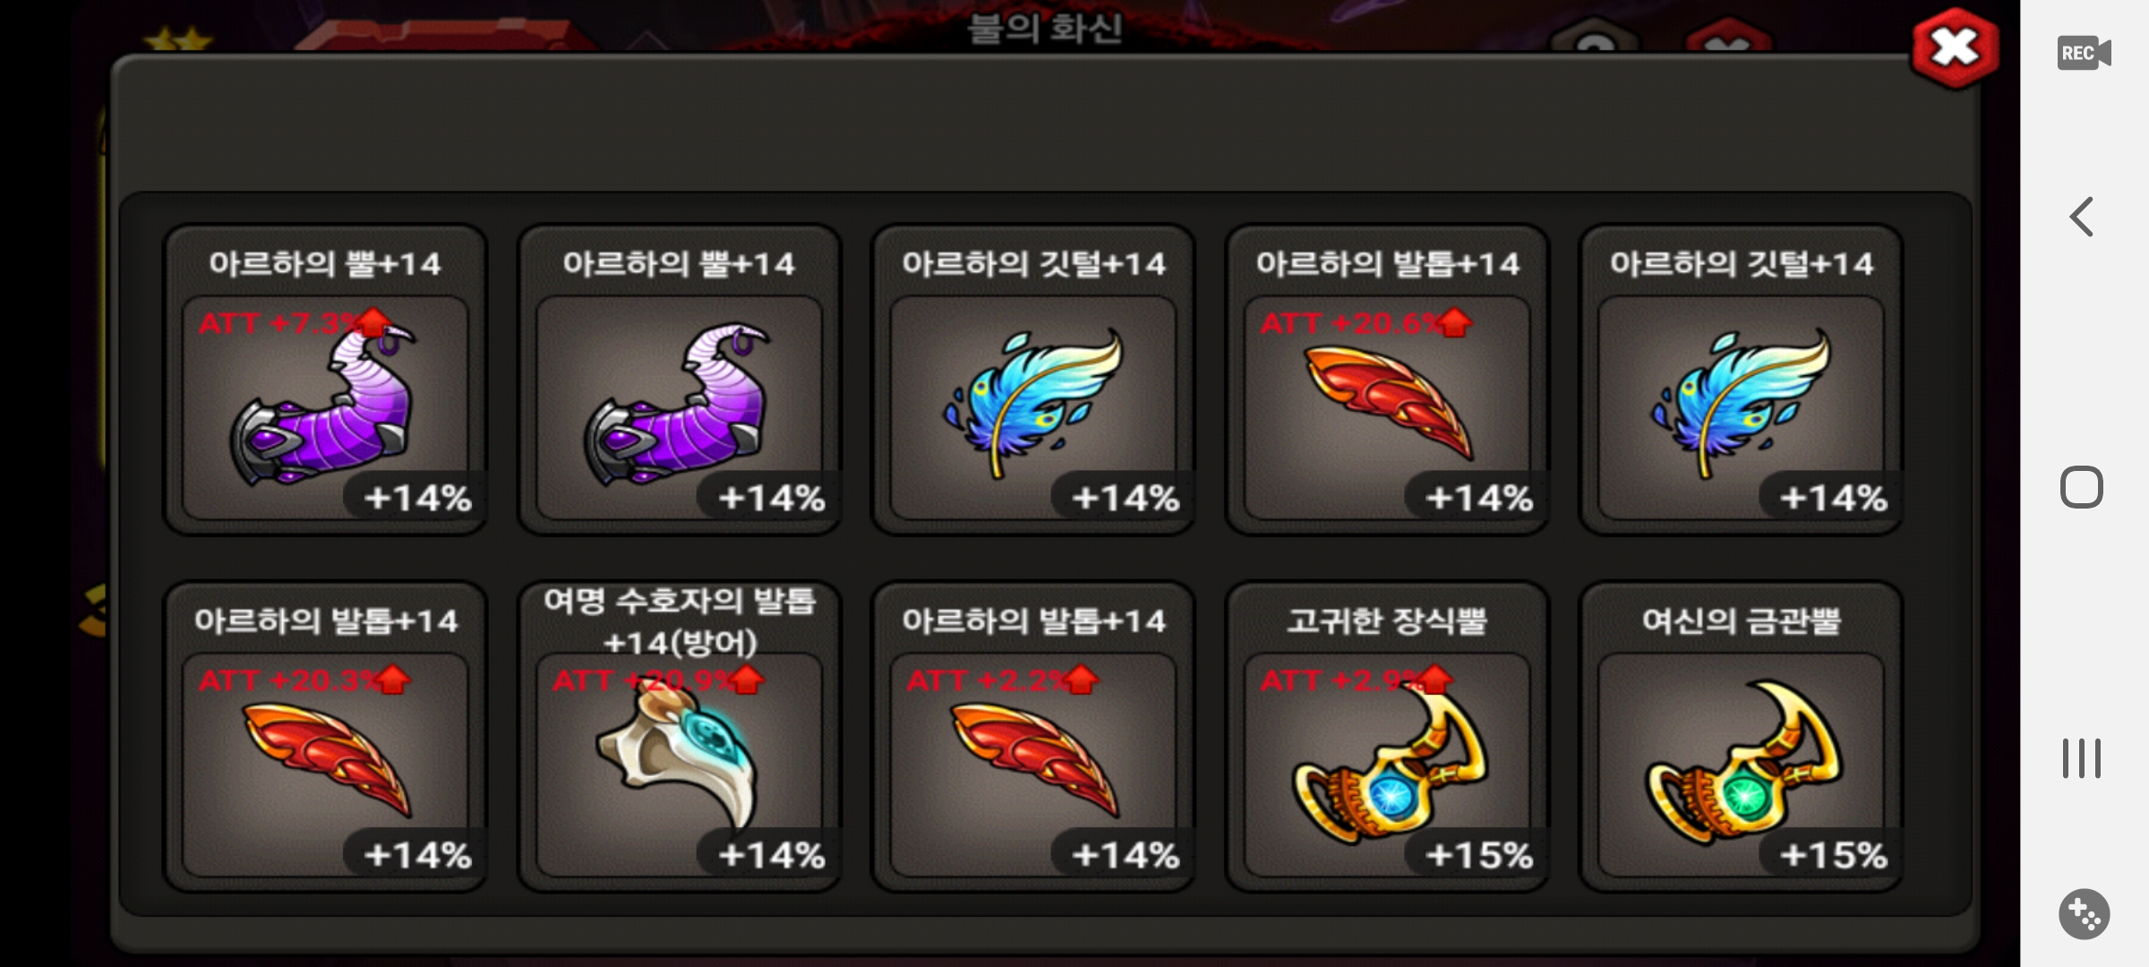Click the red ATT +7.3% upgrade arrow
This screenshot has width=2149, height=967.
click(x=374, y=322)
